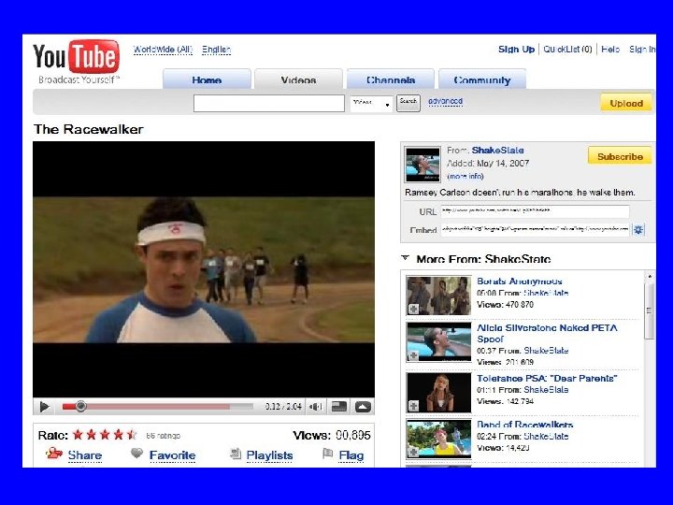This screenshot has height=505, width=673.
Task: Click the Favorite heart icon
Action: tap(136, 454)
